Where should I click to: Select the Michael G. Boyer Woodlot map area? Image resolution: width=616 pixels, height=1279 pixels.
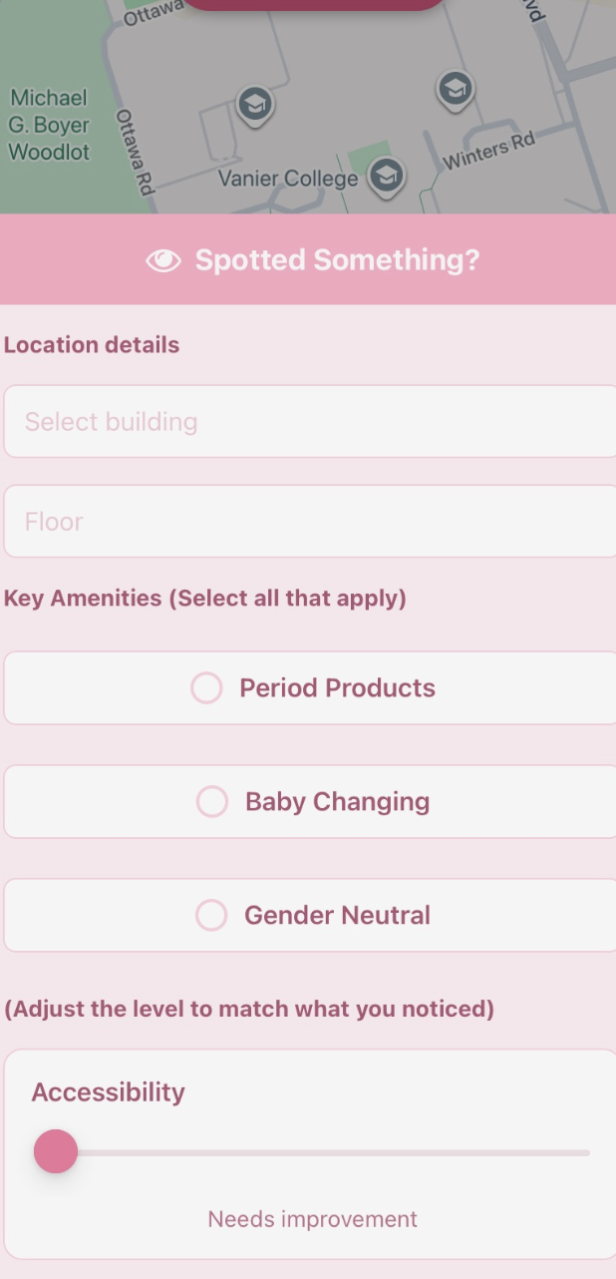[x=49, y=125]
